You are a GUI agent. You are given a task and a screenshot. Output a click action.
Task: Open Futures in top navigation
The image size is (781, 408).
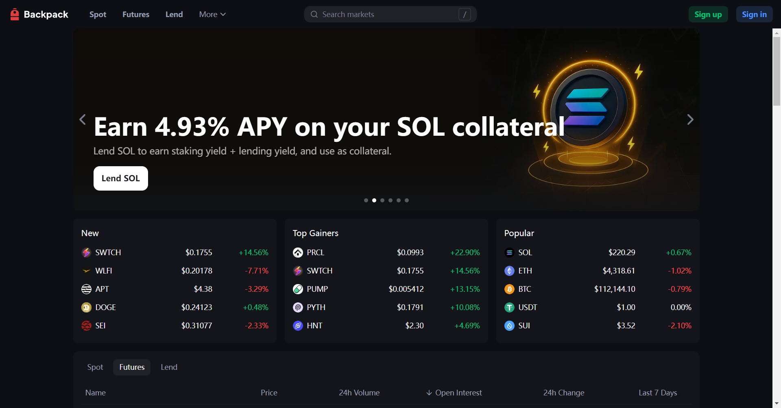tap(136, 14)
